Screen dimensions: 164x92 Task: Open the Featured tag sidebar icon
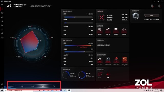[2, 33]
